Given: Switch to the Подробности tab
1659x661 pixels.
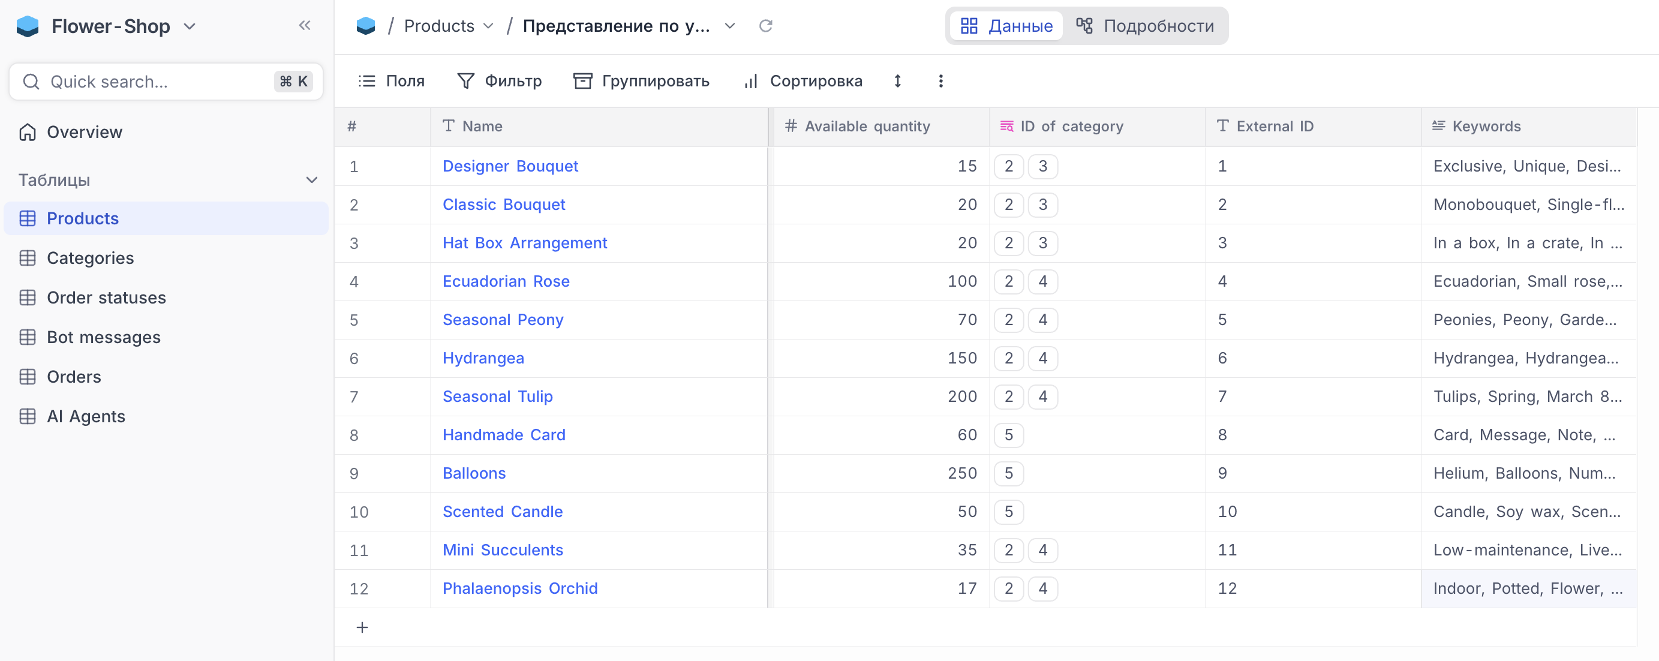Looking at the screenshot, I should click(1145, 26).
